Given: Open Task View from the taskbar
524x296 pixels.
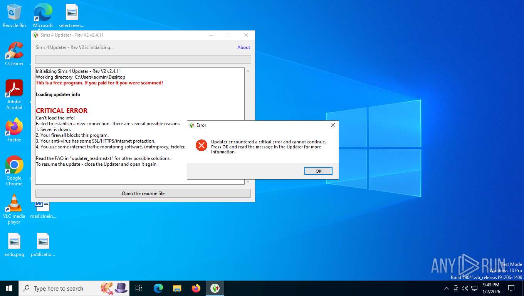Looking at the screenshot, I should click(x=139, y=288).
